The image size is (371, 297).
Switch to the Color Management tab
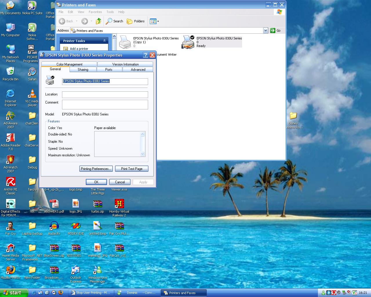click(69, 64)
